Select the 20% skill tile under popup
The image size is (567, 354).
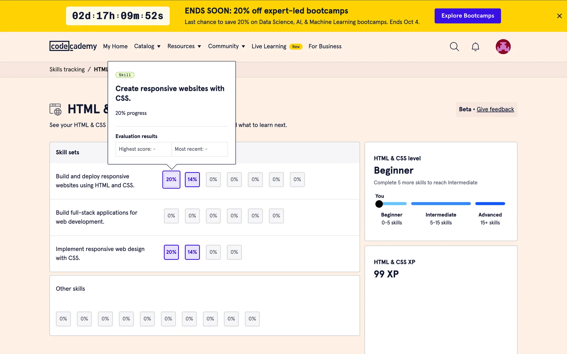(x=171, y=179)
